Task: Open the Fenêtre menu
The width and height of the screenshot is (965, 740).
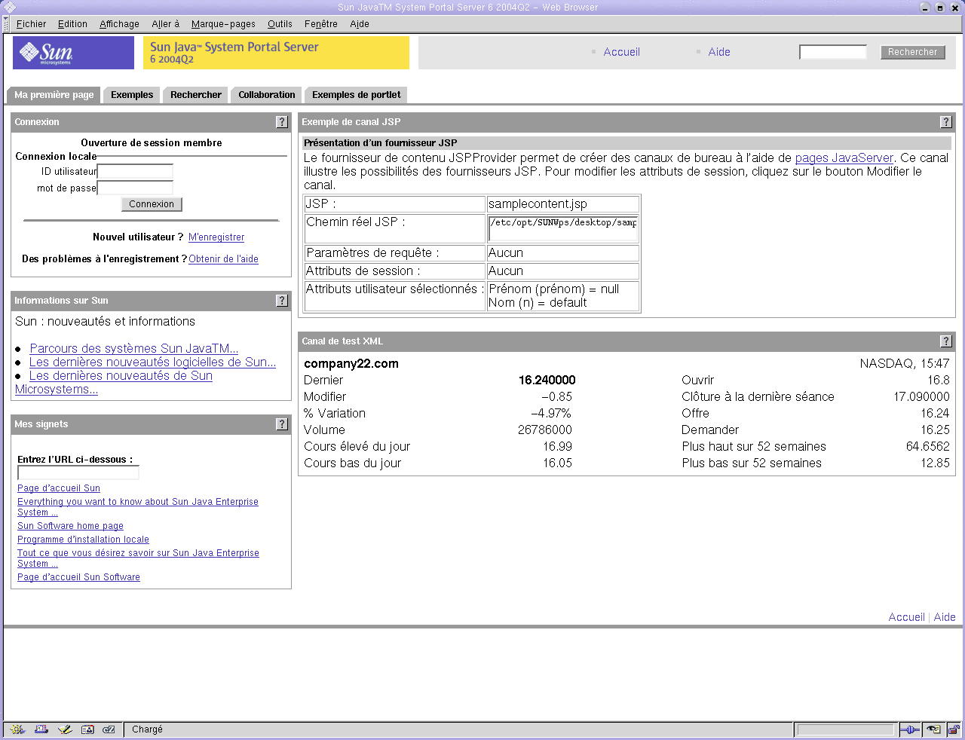Action: pyautogui.click(x=321, y=24)
